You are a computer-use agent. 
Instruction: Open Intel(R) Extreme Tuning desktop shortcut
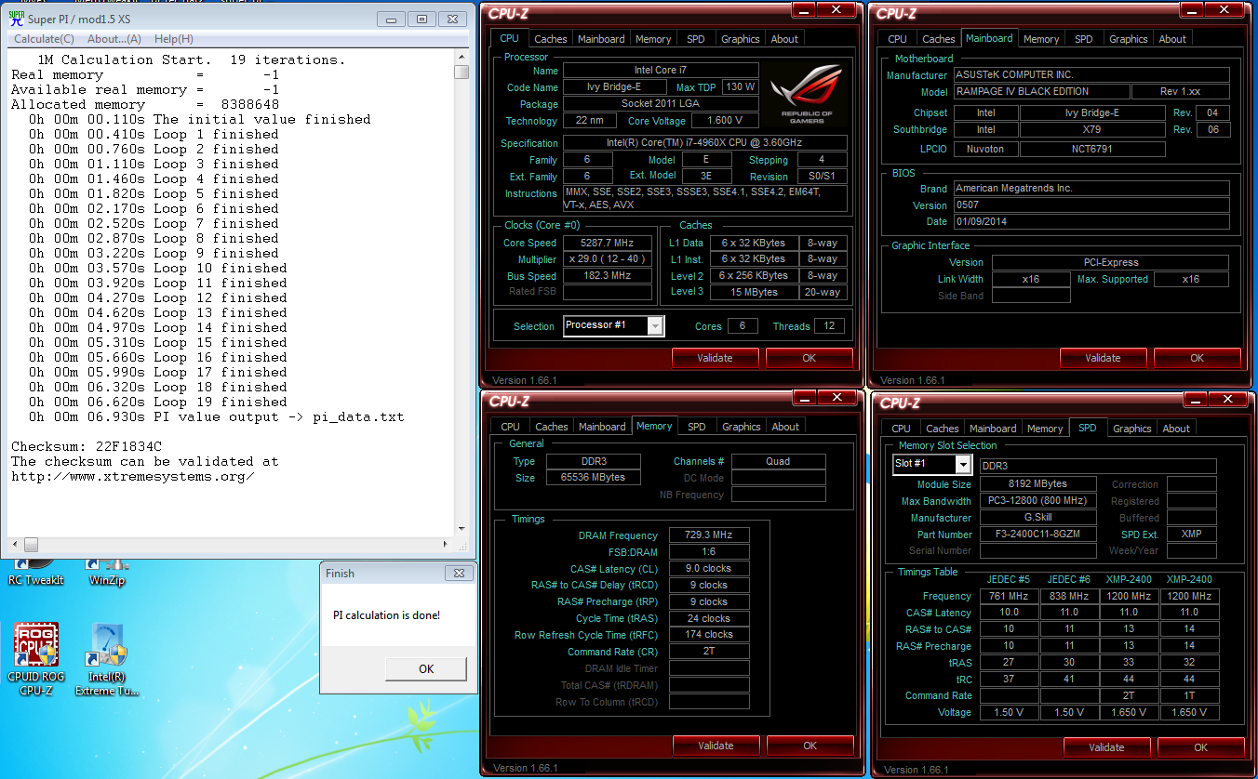[x=107, y=658]
